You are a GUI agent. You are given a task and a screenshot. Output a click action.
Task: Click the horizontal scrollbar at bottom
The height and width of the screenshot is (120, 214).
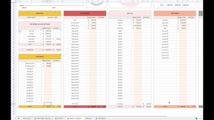(x=91, y=116)
